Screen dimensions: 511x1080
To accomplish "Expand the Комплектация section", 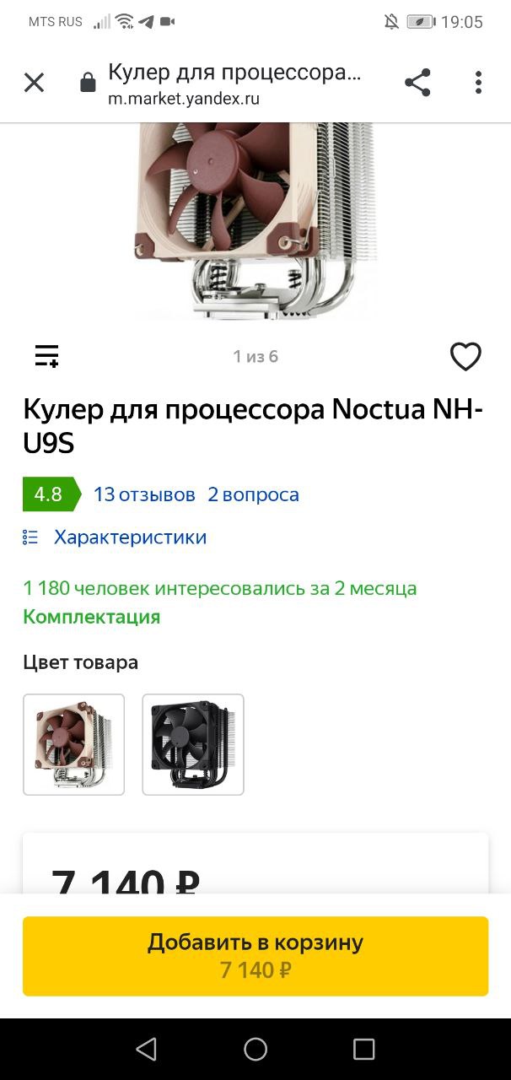I will click(x=91, y=617).
